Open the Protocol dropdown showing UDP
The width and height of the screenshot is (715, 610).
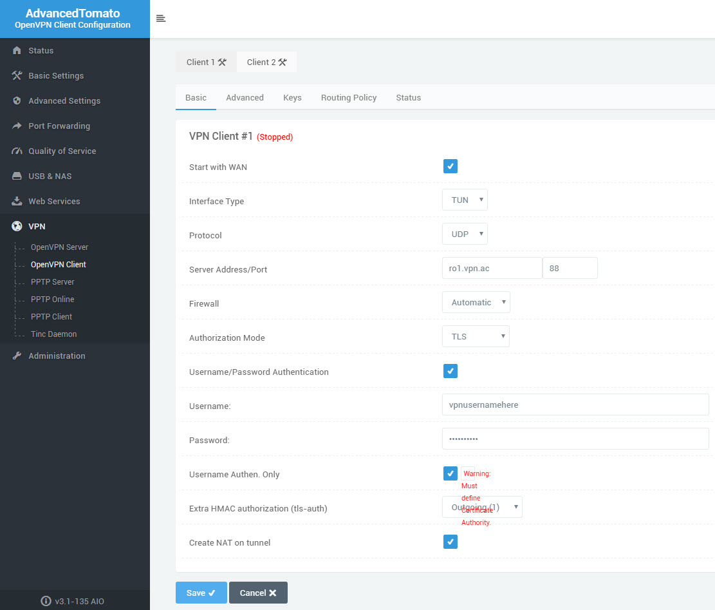pos(465,234)
